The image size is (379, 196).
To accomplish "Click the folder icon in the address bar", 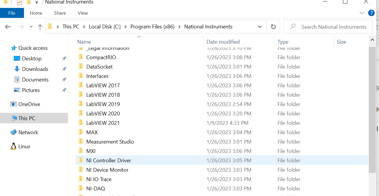I will click(x=50, y=26).
